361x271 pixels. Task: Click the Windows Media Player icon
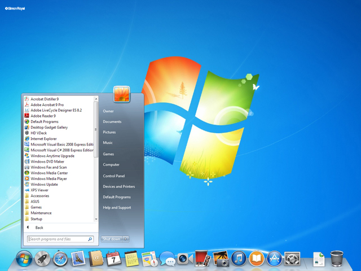pyautogui.click(x=27, y=178)
